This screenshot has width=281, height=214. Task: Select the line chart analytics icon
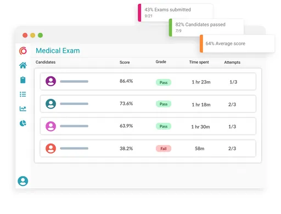click(x=23, y=109)
